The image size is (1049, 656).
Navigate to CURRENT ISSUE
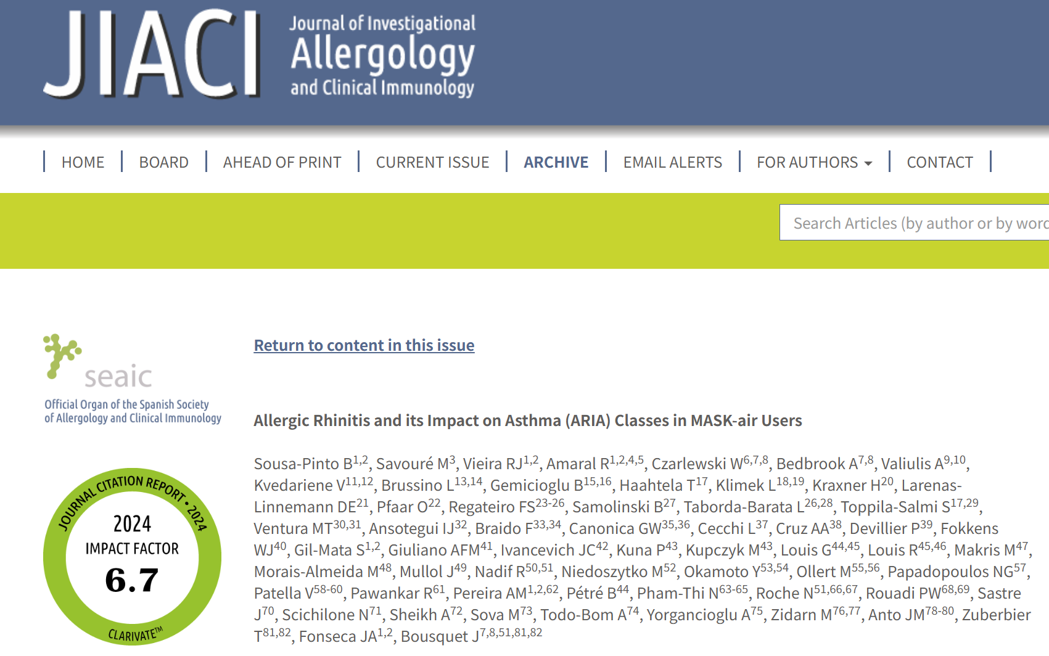tap(432, 162)
